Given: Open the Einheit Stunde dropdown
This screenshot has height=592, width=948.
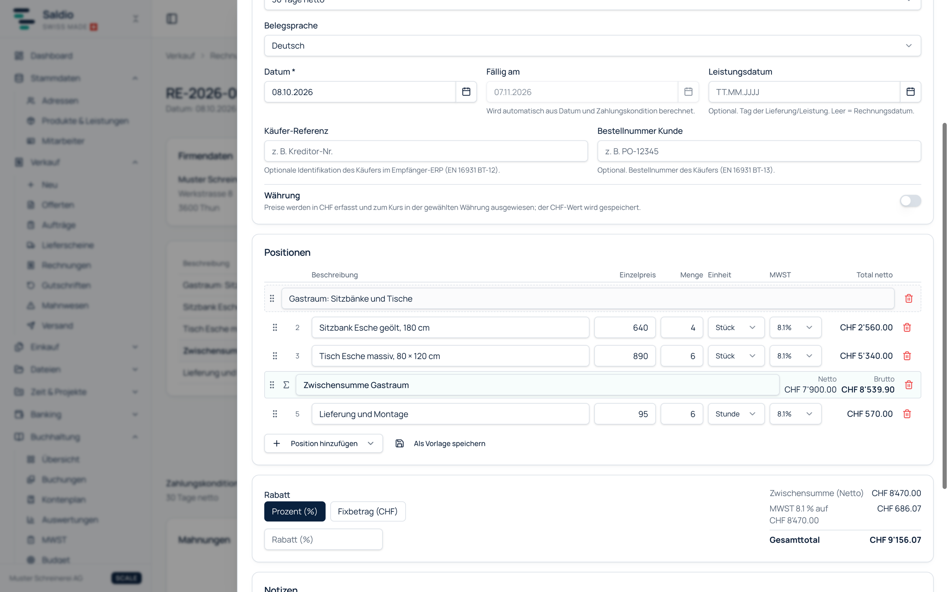Looking at the screenshot, I should coord(736,414).
